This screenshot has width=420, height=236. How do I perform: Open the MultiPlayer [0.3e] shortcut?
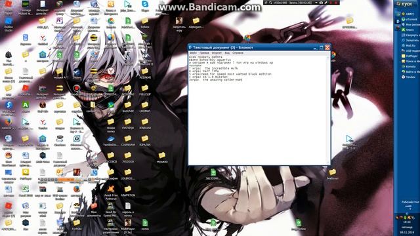128,226
